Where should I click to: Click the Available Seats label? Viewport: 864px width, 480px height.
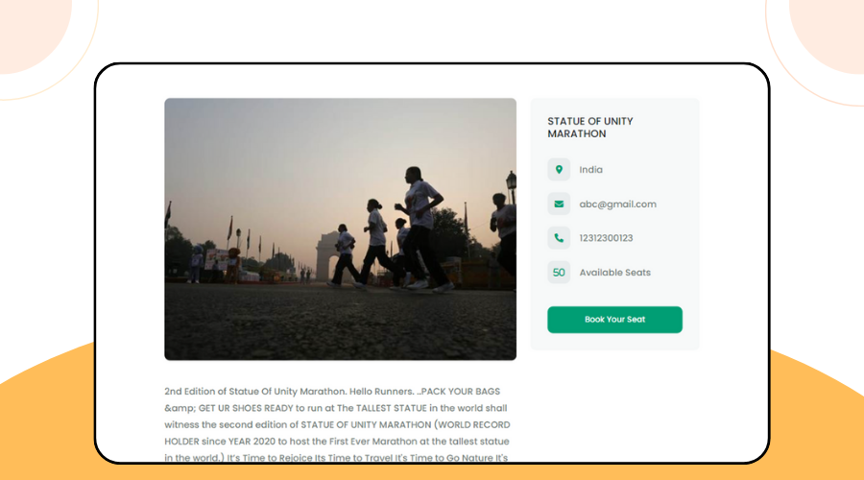614,273
